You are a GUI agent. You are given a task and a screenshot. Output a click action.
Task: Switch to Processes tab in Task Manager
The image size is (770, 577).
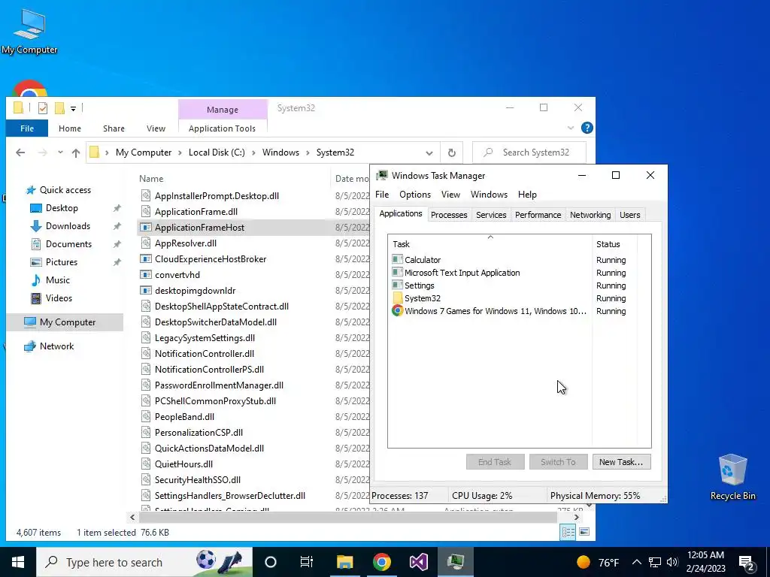[x=449, y=215]
